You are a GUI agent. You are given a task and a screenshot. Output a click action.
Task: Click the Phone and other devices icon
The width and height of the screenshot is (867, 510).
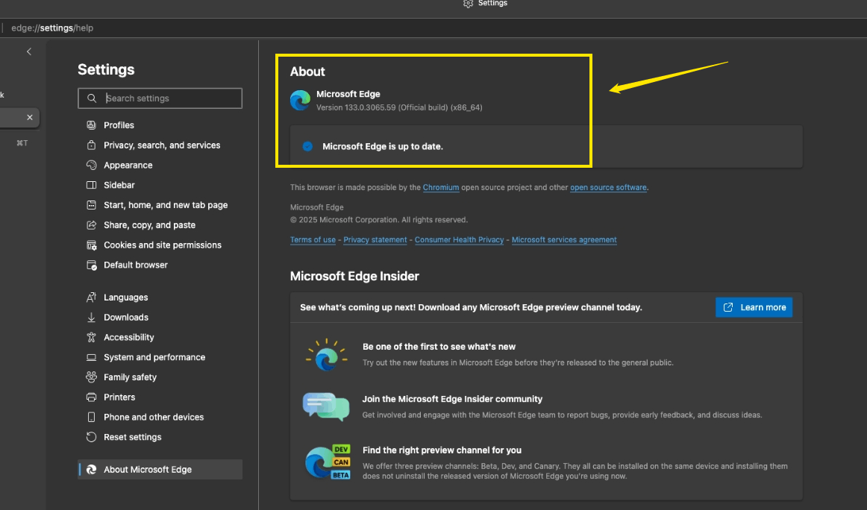click(x=91, y=417)
